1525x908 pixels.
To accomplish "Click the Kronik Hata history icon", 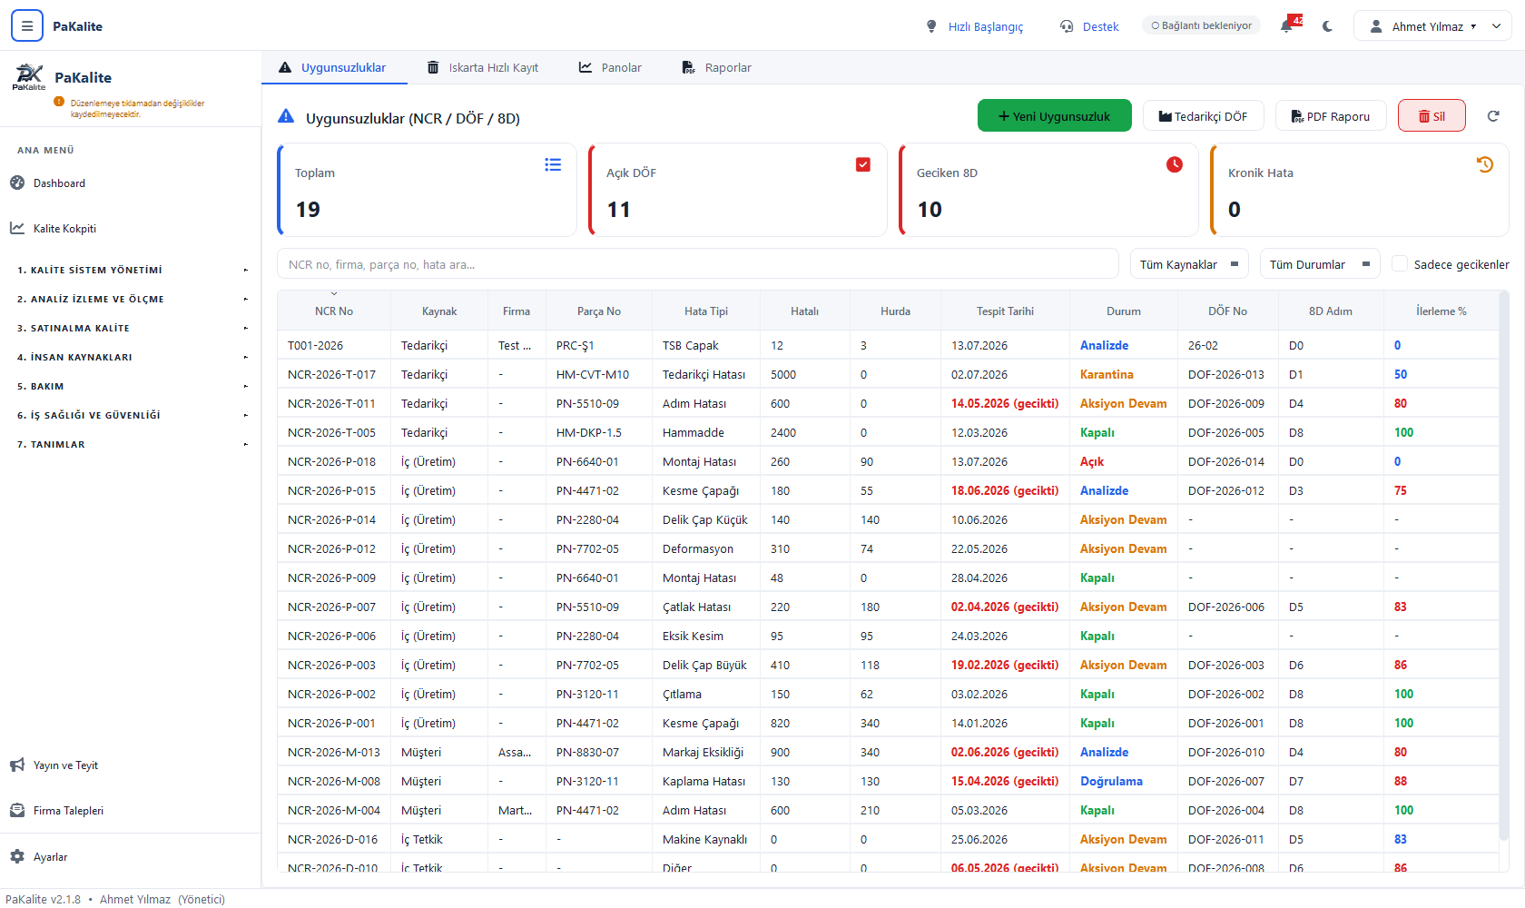I will coord(1485,164).
